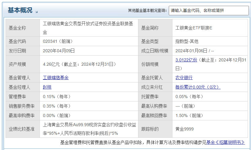Select the 其他基金基本概况查询 label text
Viewport: 251px width, 150px height.
point(147,10)
